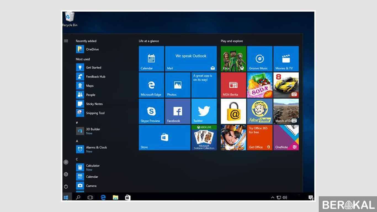Select the '#' letter header
The image size is (377, 212).
click(77, 123)
